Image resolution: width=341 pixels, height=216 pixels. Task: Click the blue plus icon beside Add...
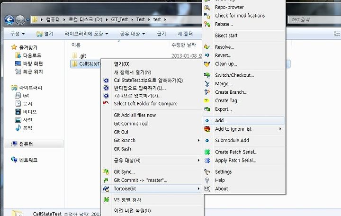[x=207, y=120]
